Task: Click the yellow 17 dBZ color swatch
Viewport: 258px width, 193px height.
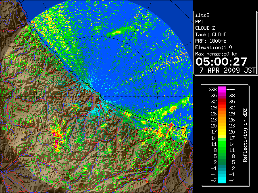Action: [x=222, y=132]
